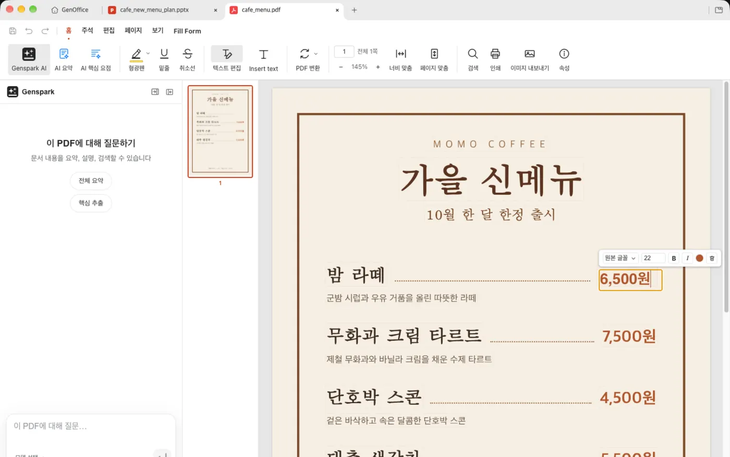
Task: Open the 원본 글꼴 font dropdown
Action: click(620, 258)
